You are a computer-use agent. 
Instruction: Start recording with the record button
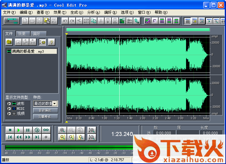tap(46, 137)
